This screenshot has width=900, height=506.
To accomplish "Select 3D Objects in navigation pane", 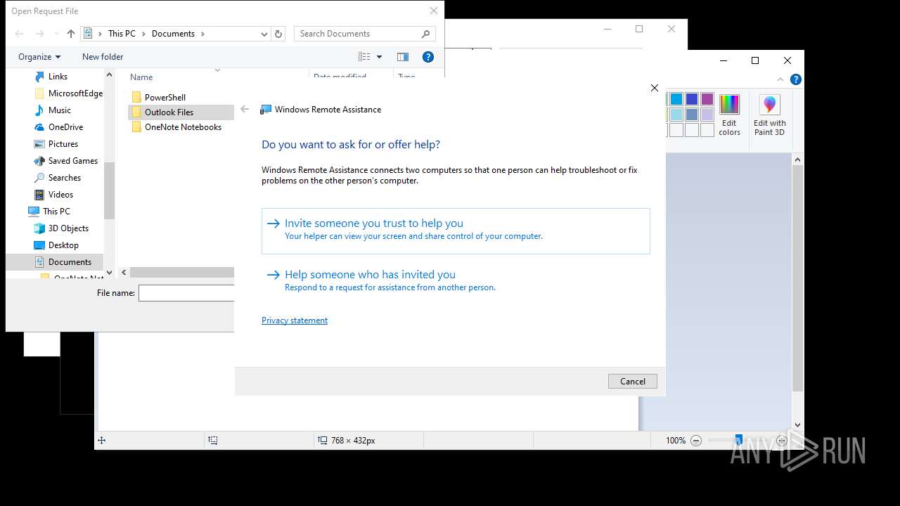I will pyautogui.click(x=68, y=228).
